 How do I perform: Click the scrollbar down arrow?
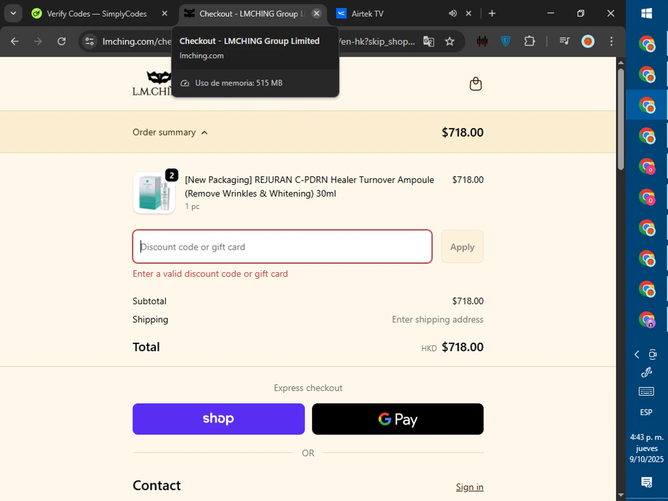[x=621, y=495]
